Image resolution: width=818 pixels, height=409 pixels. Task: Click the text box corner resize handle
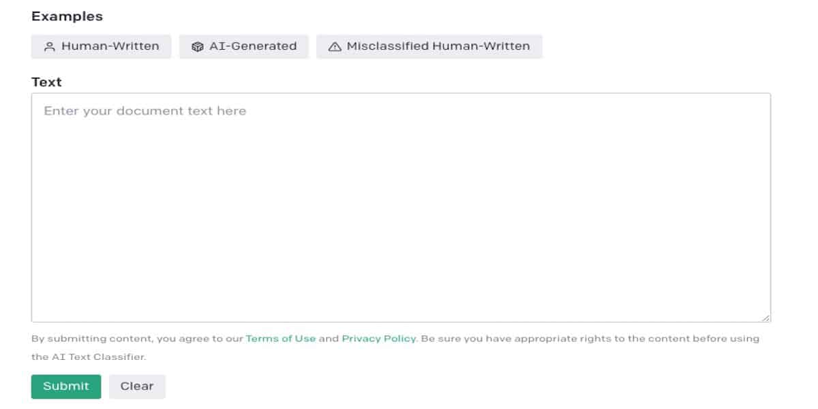766,318
